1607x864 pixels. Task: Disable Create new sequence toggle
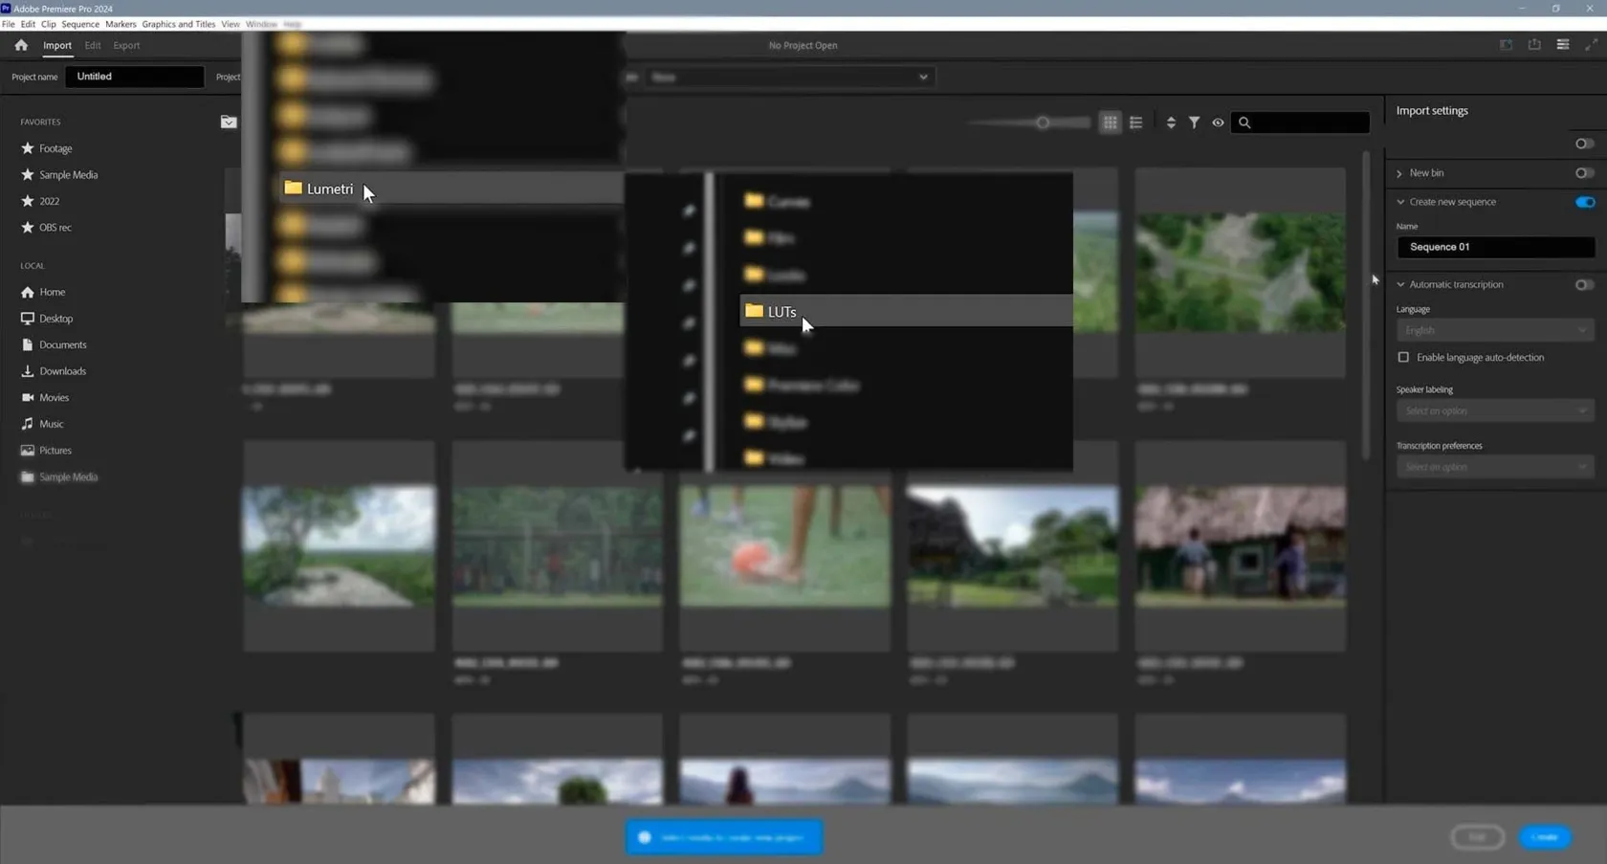[x=1584, y=202]
